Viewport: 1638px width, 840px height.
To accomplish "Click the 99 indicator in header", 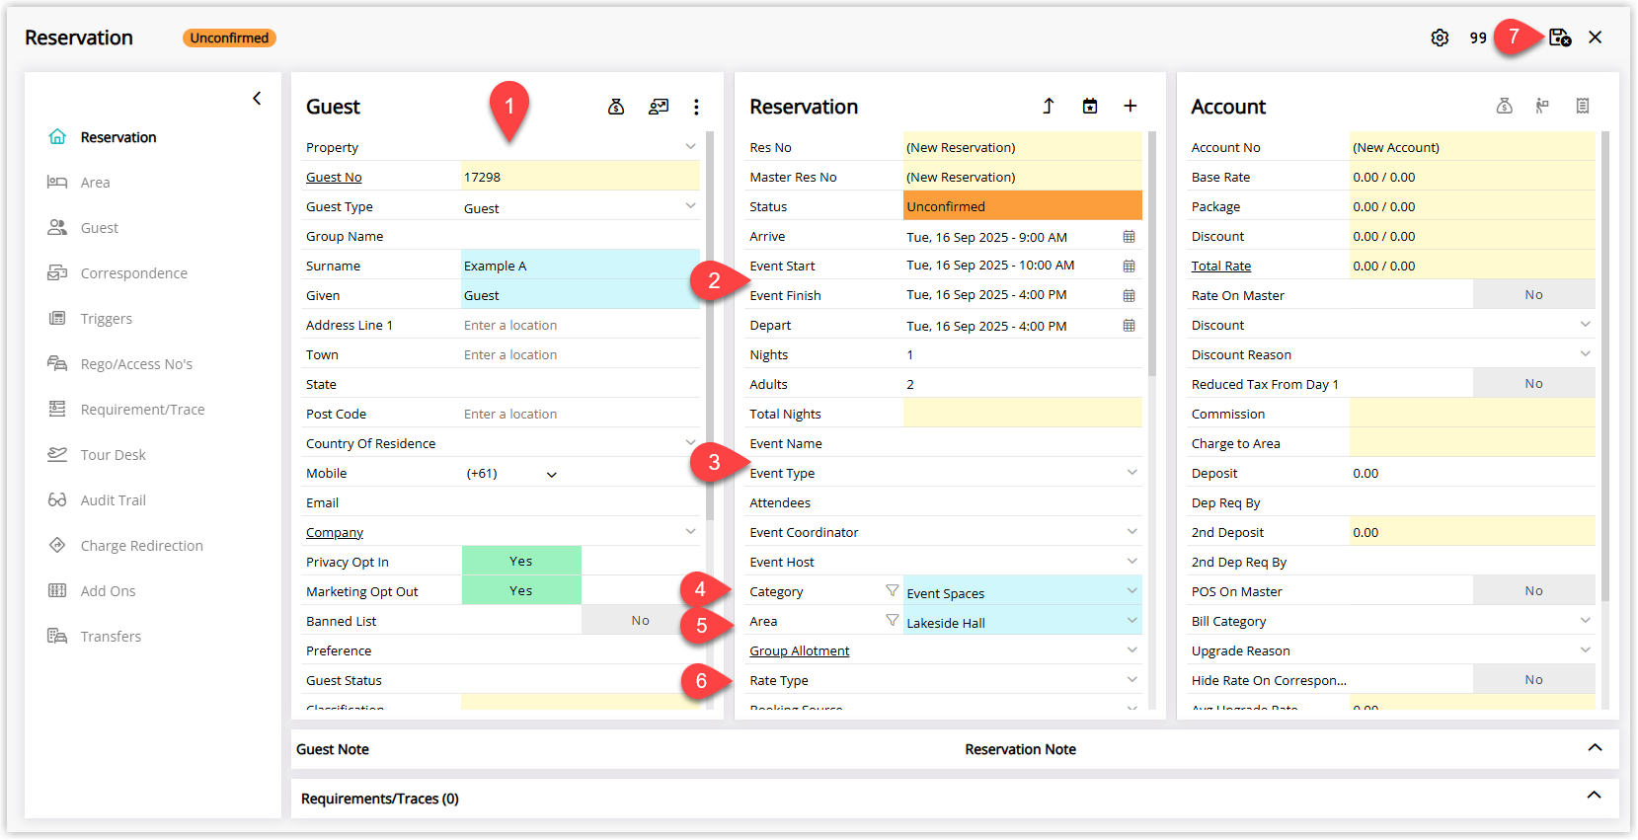I will point(1478,38).
